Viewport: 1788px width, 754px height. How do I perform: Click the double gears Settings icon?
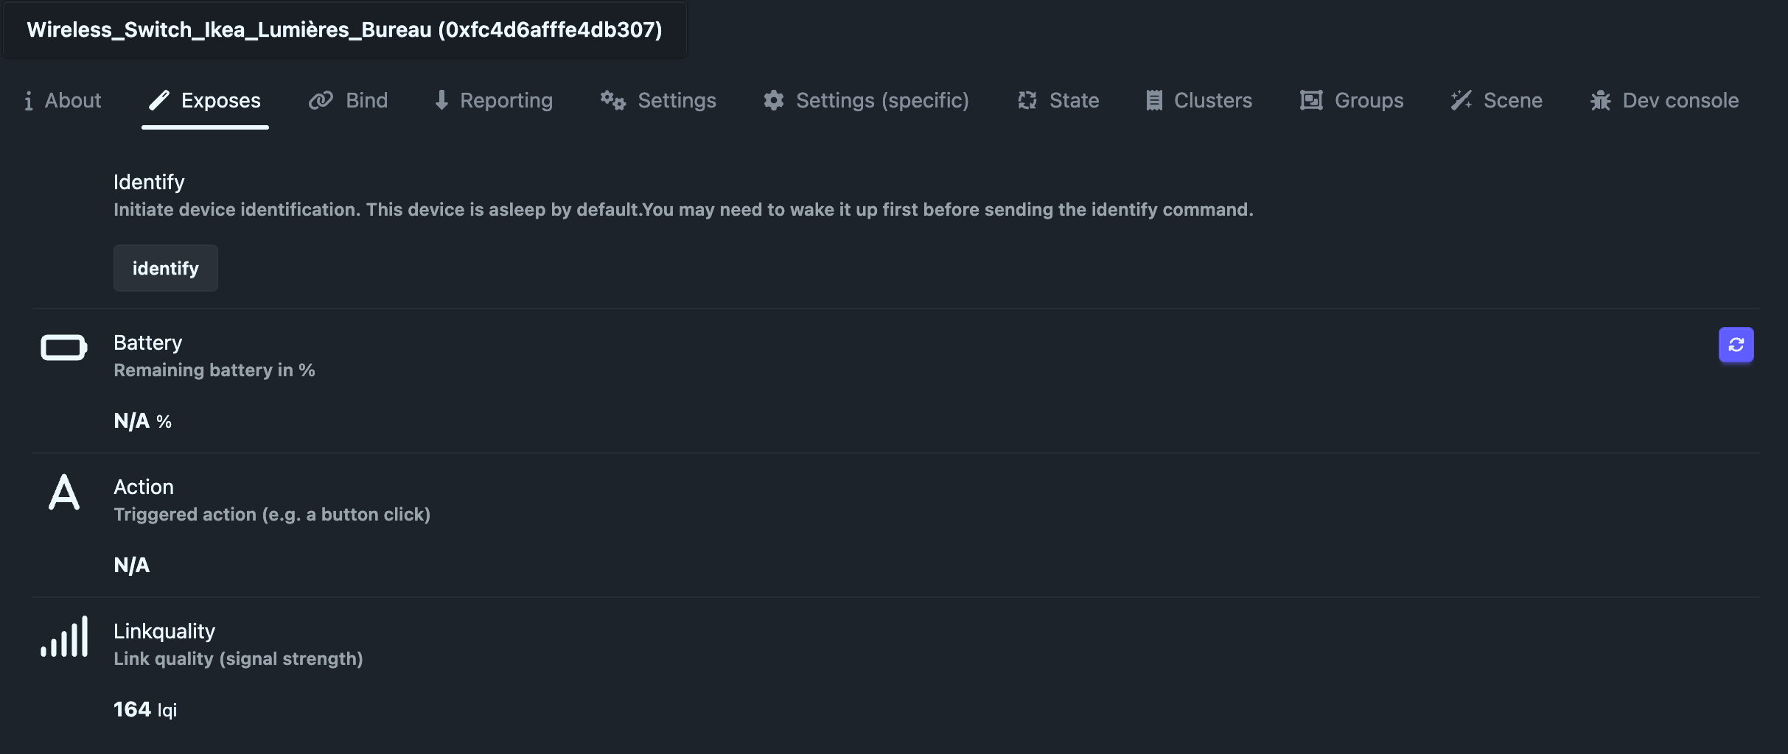coord(612,100)
